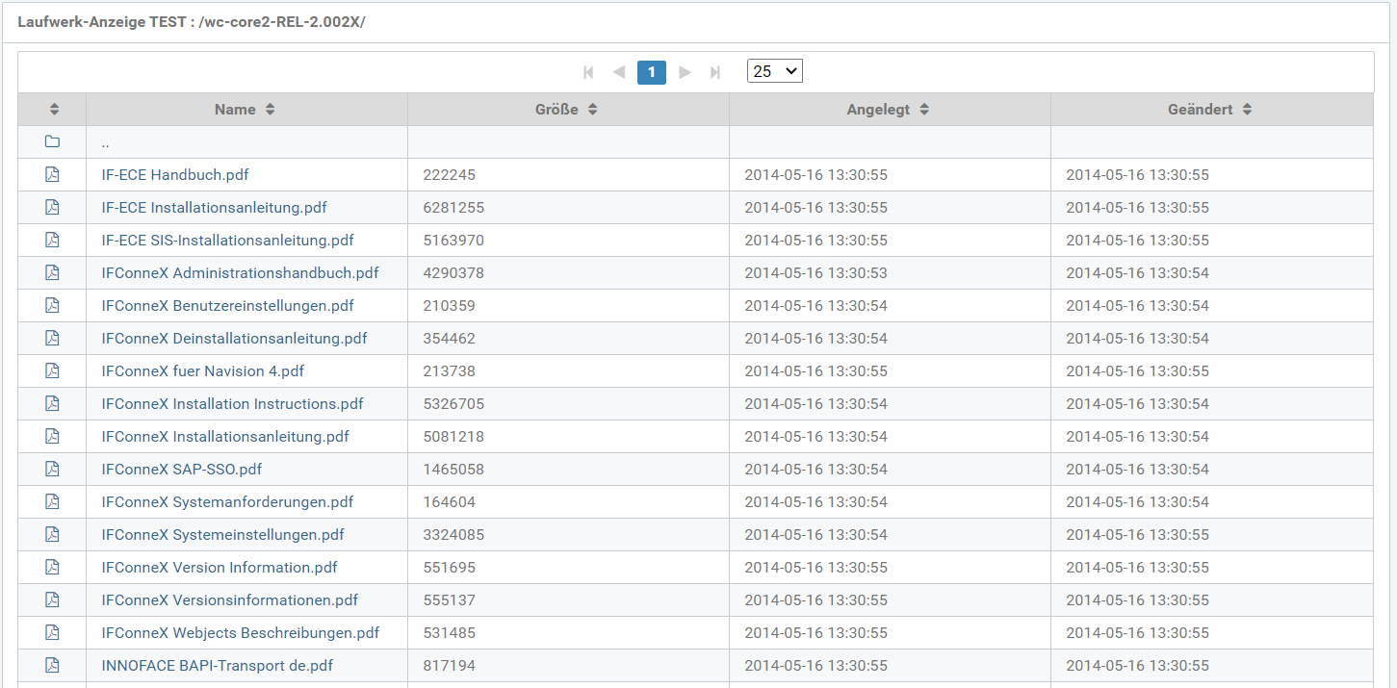Screen dimensions: 1397x688
Task: Click the sort arrows in the first column header
Action: [54, 110]
